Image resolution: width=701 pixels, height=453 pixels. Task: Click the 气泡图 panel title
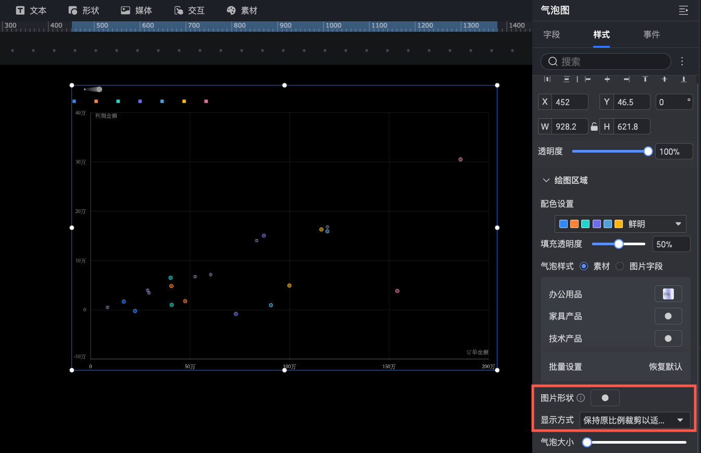(555, 10)
